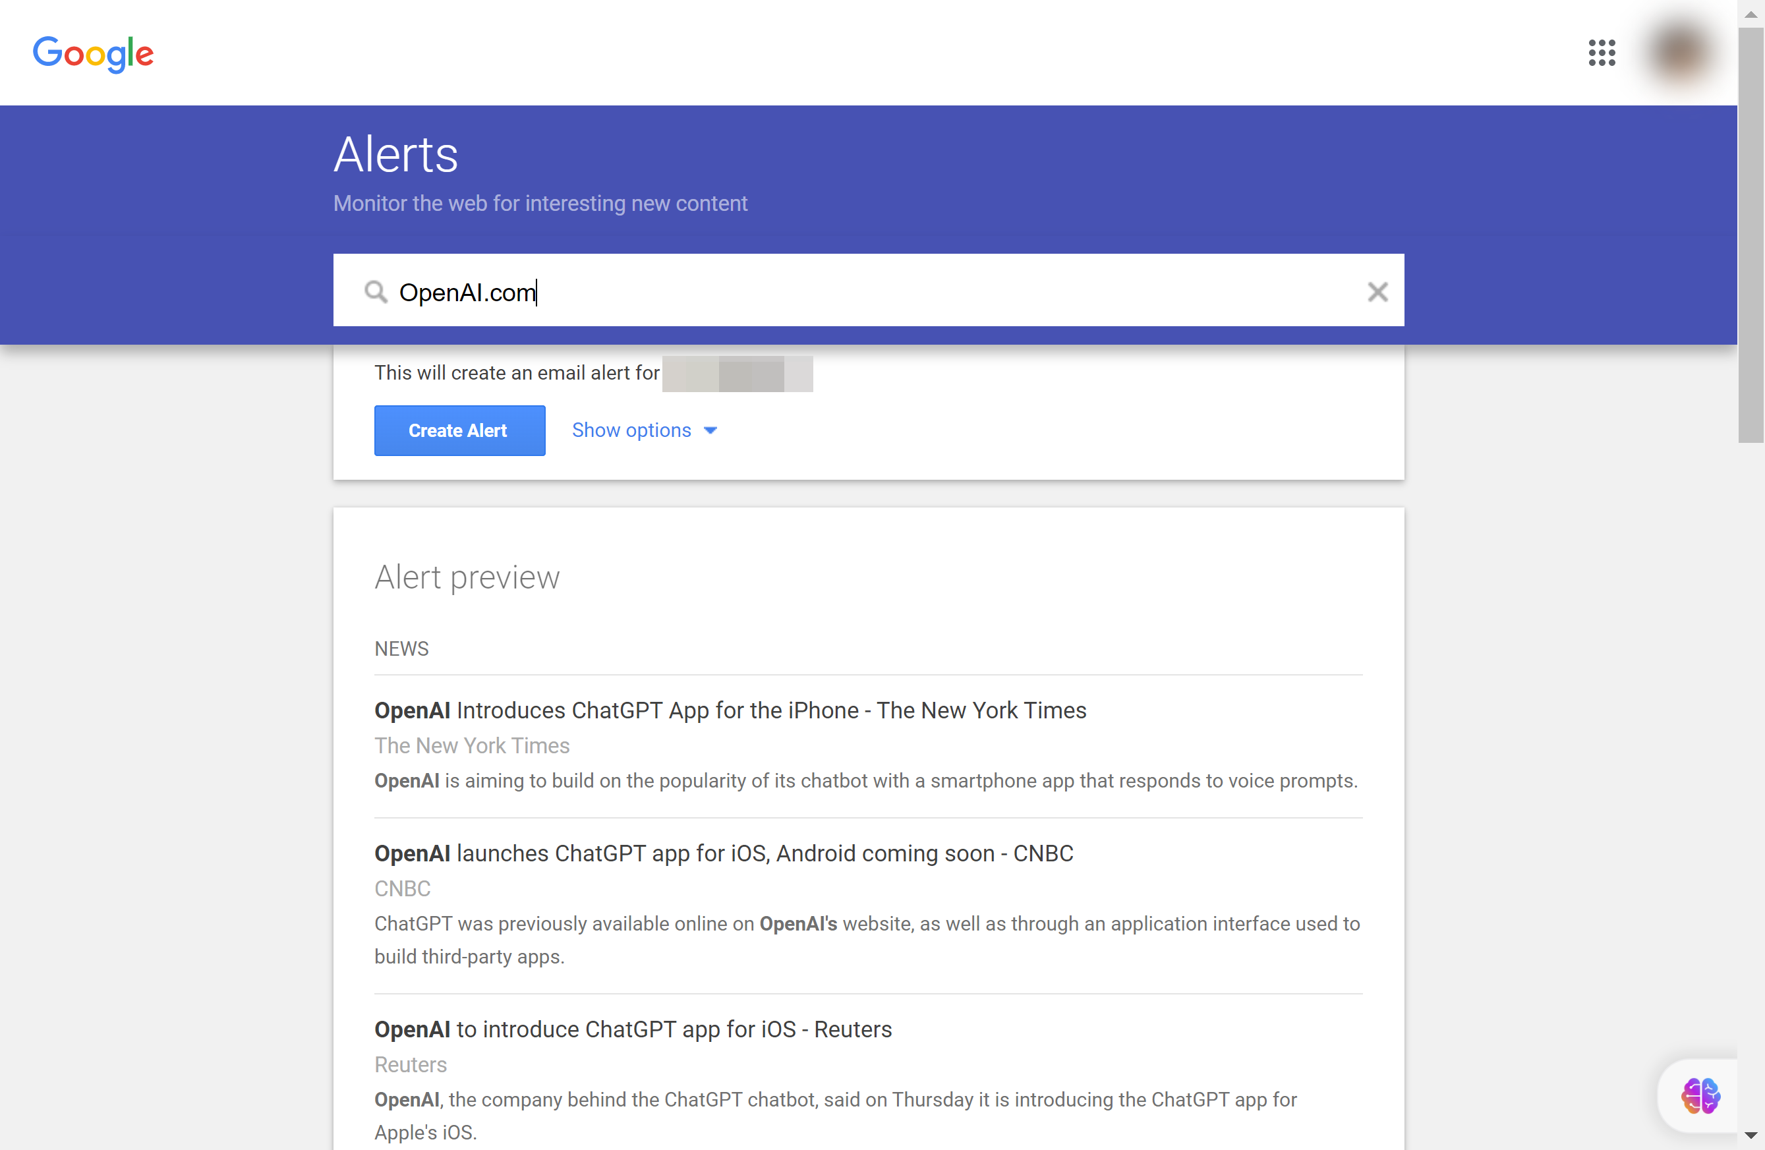
Task: Expand Show options dropdown
Action: click(645, 430)
